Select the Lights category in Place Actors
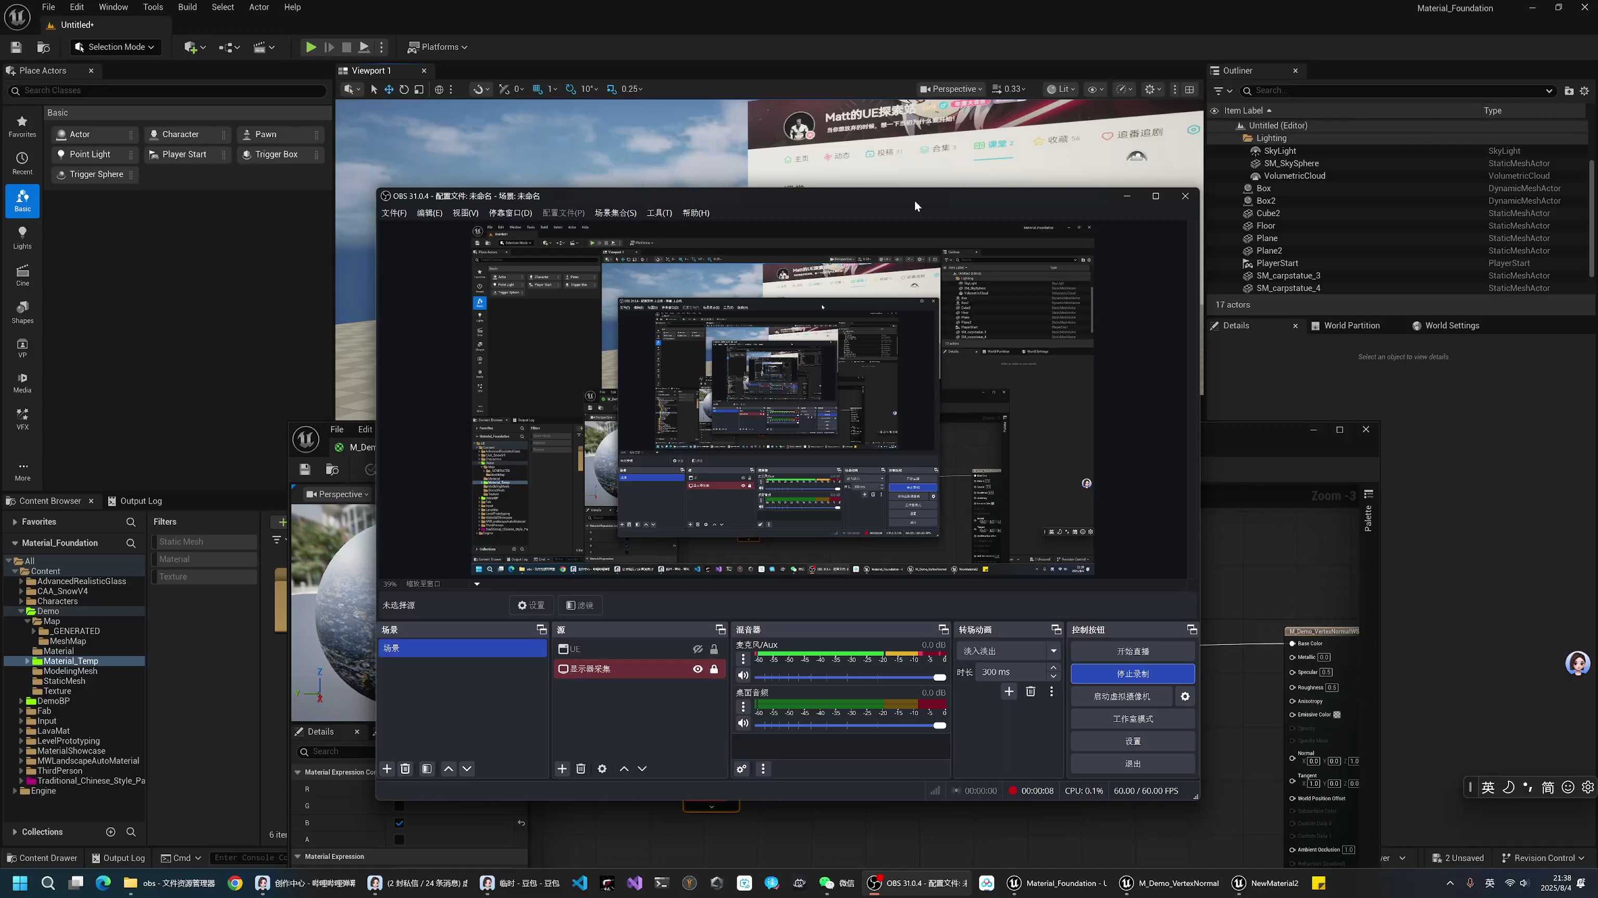The height and width of the screenshot is (898, 1598). click(22, 238)
